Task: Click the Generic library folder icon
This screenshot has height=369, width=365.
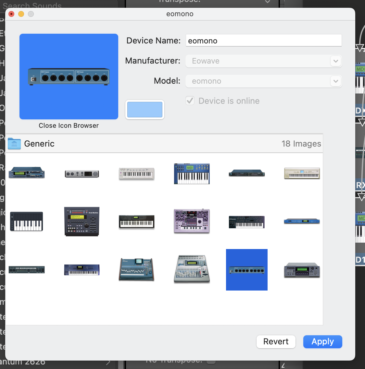Action: click(x=14, y=144)
